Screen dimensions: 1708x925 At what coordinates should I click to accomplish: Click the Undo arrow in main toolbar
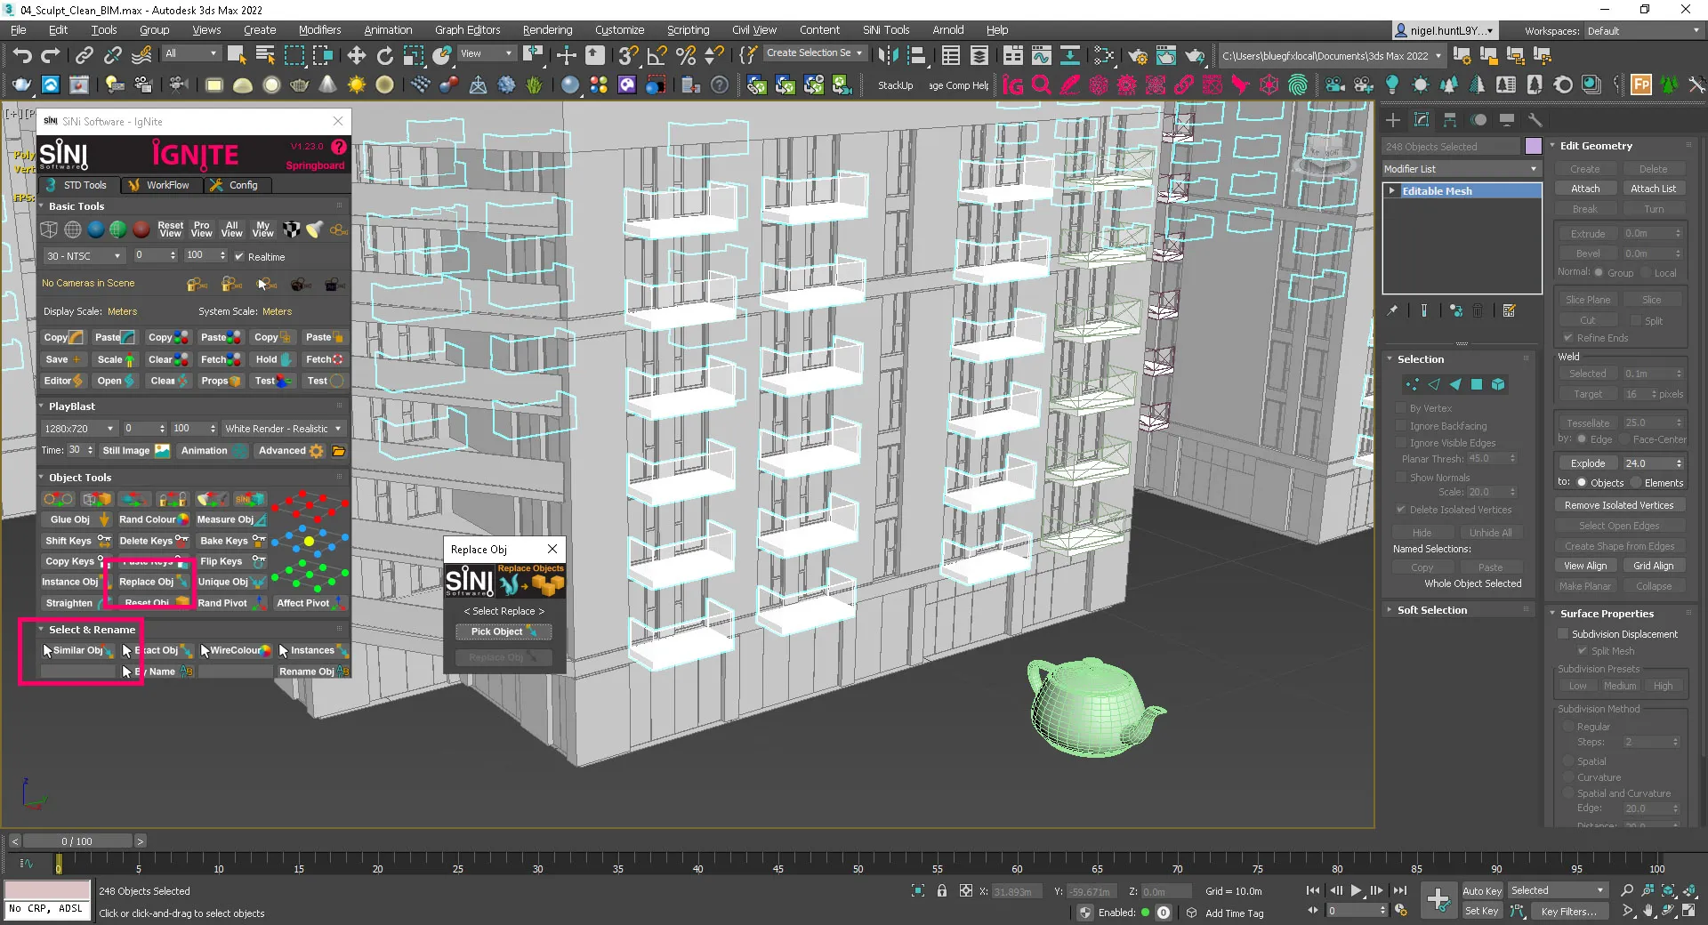[22, 56]
